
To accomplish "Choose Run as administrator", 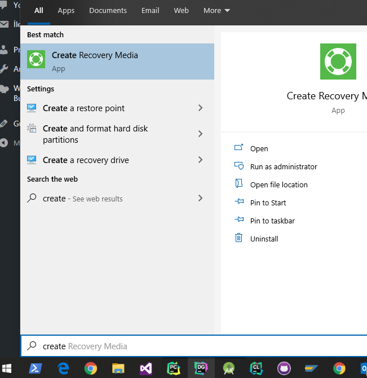I will coord(284,167).
